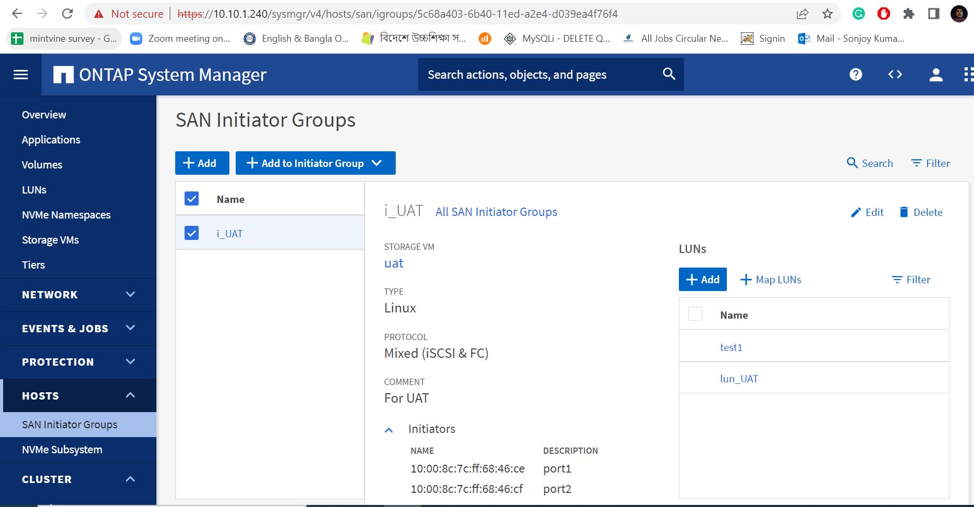The width and height of the screenshot is (974, 507).
Task: Open the extensions puzzle icon
Action: [x=909, y=14]
